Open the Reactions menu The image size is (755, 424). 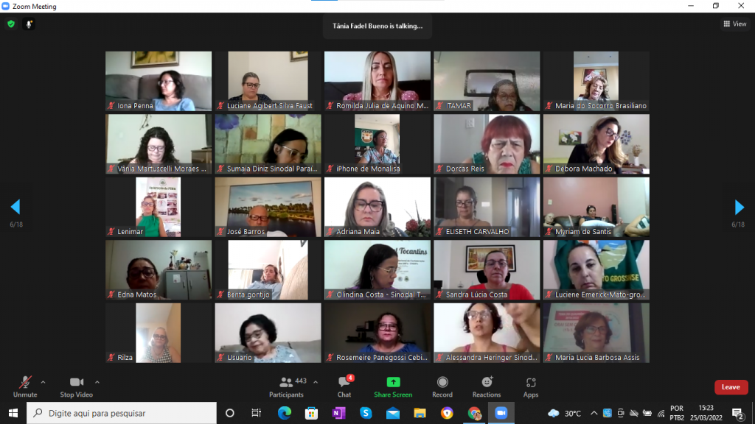pos(487,386)
